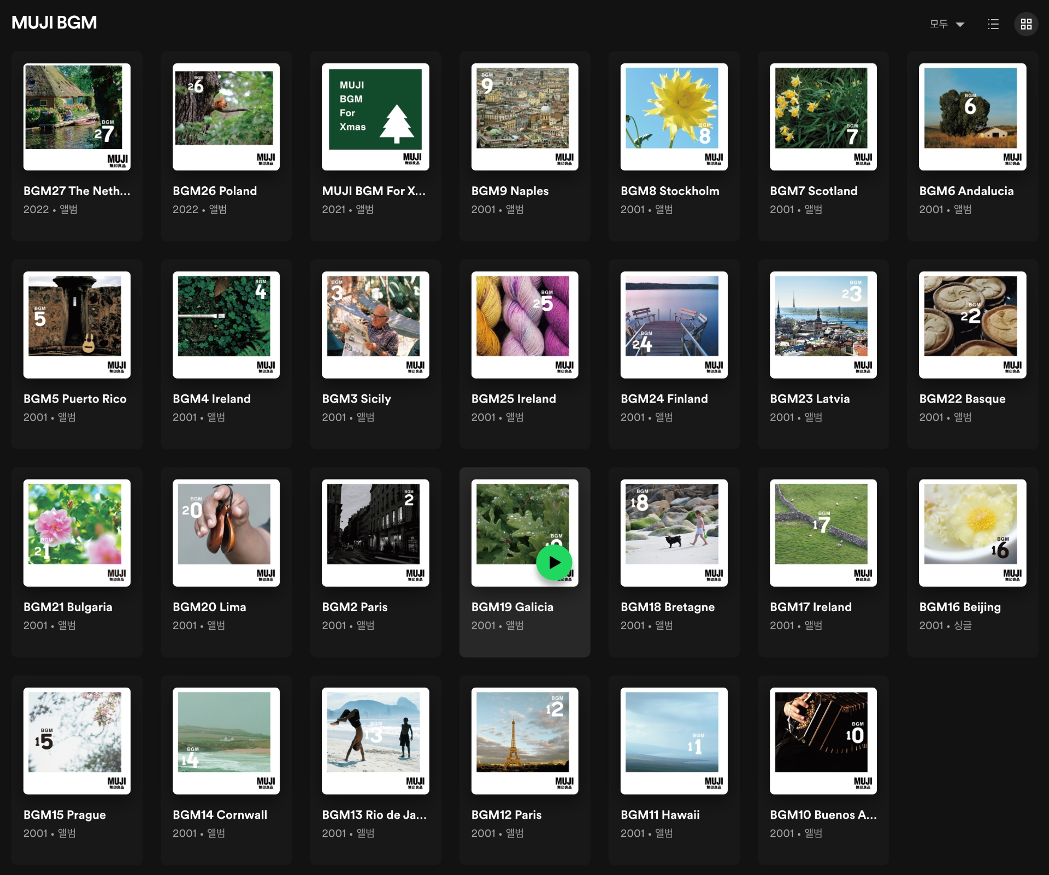Click BGM9 Naples album title
The height and width of the screenshot is (875, 1049).
tap(510, 191)
